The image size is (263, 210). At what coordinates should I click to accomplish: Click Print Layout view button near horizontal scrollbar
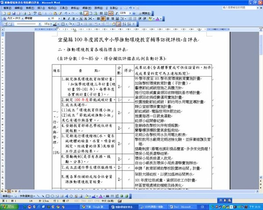tap(9, 191)
